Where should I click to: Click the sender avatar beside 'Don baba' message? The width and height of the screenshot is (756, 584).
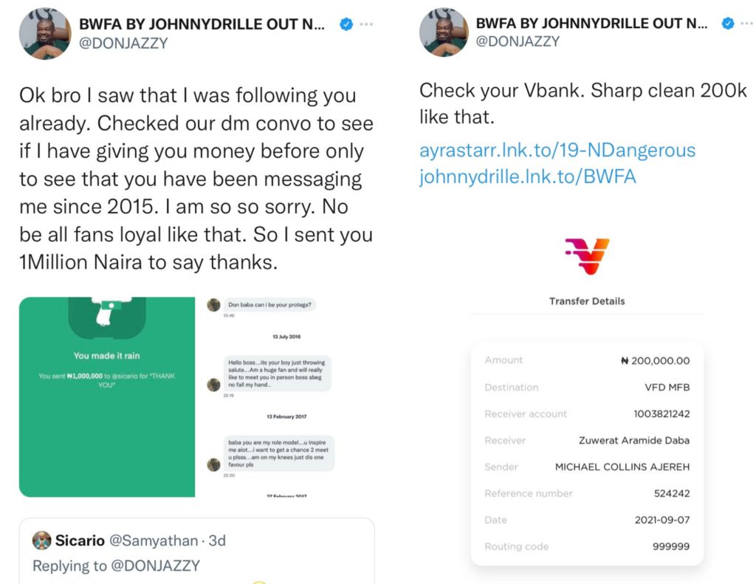[x=214, y=305]
